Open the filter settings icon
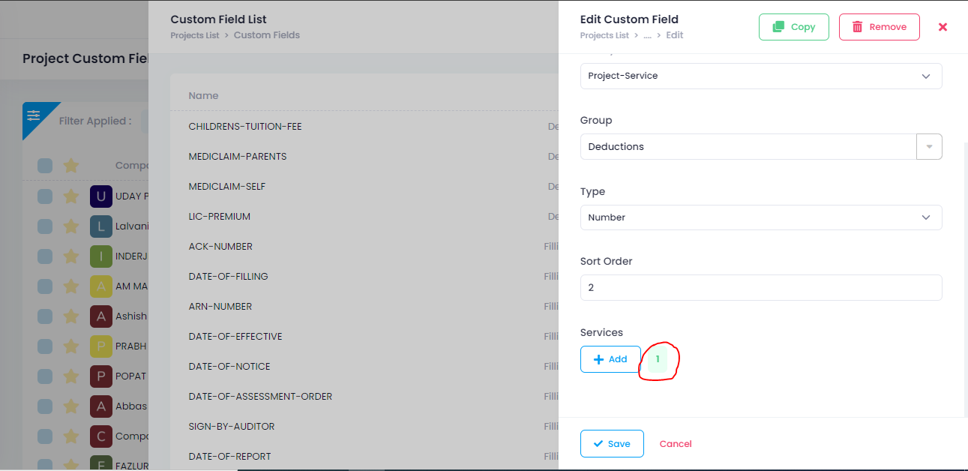The width and height of the screenshot is (968, 471). tap(34, 115)
